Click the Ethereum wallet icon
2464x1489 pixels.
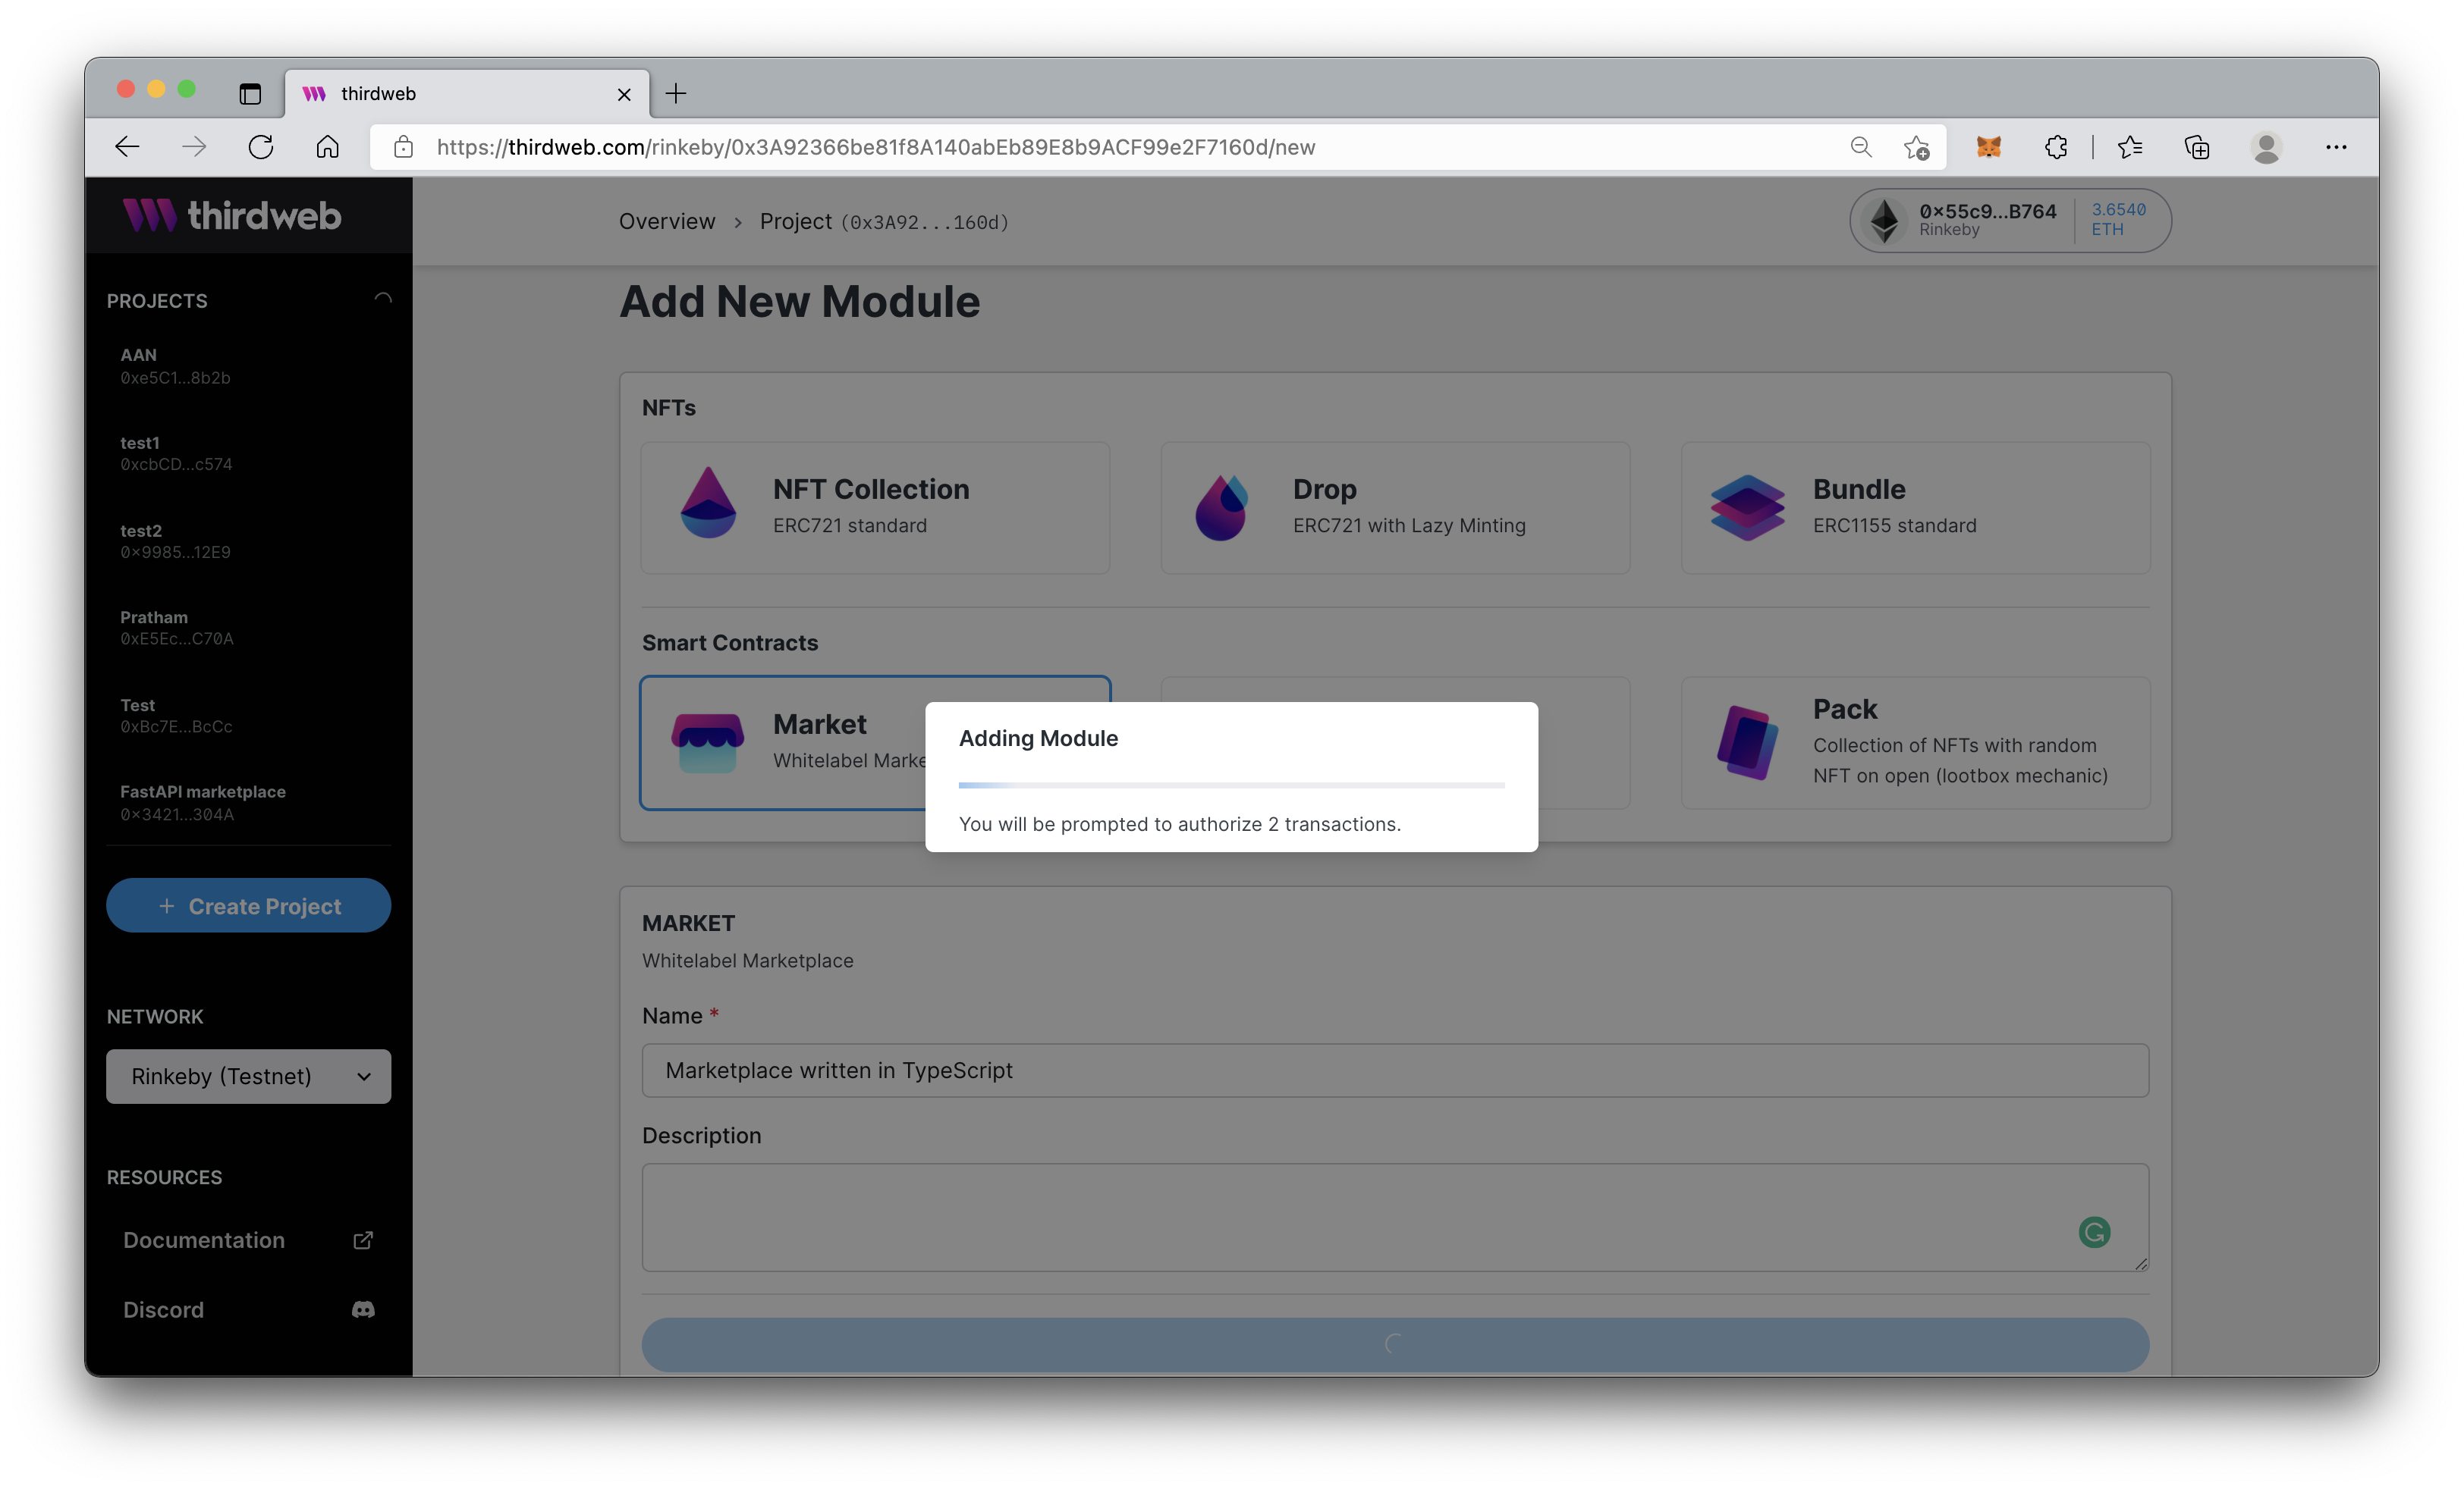pyautogui.click(x=1885, y=221)
